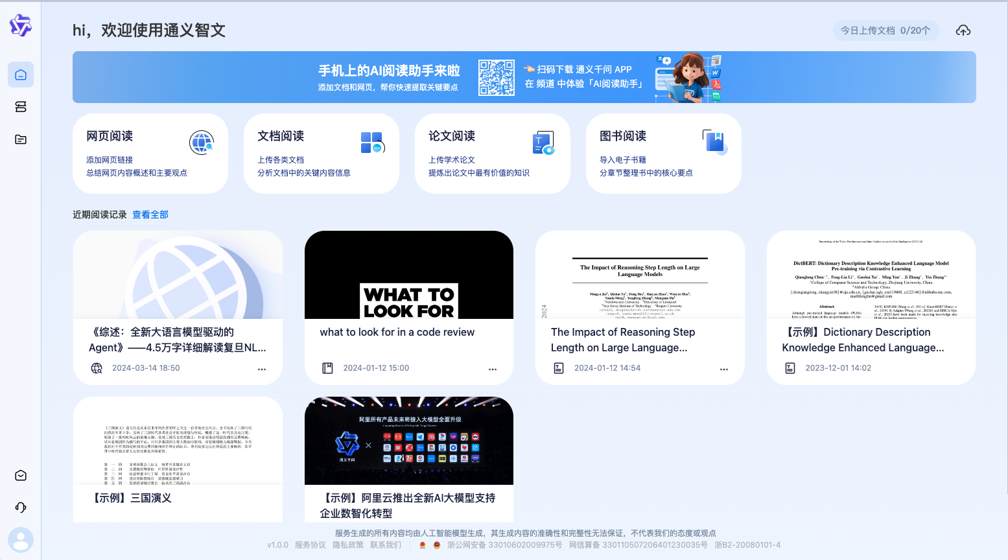This screenshot has height=560, width=1008.
Task: Click the mobile AI reading assistant banner
Action: coord(524,77)
